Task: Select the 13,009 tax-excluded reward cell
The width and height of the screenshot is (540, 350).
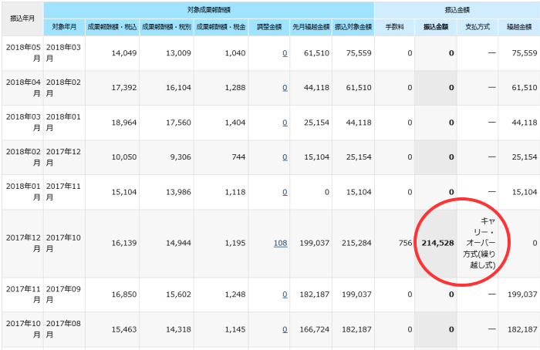Action: coord(167,53)
